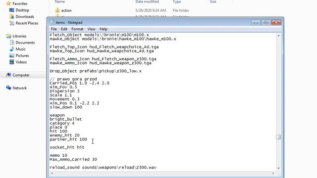Click the Hawke_Object models line

pos(113,39)
